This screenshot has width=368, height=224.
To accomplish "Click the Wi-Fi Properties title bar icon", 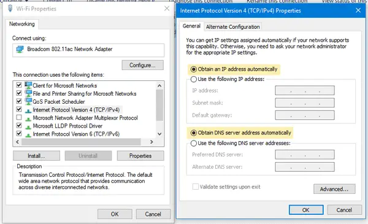I will (x=10, y=9).
